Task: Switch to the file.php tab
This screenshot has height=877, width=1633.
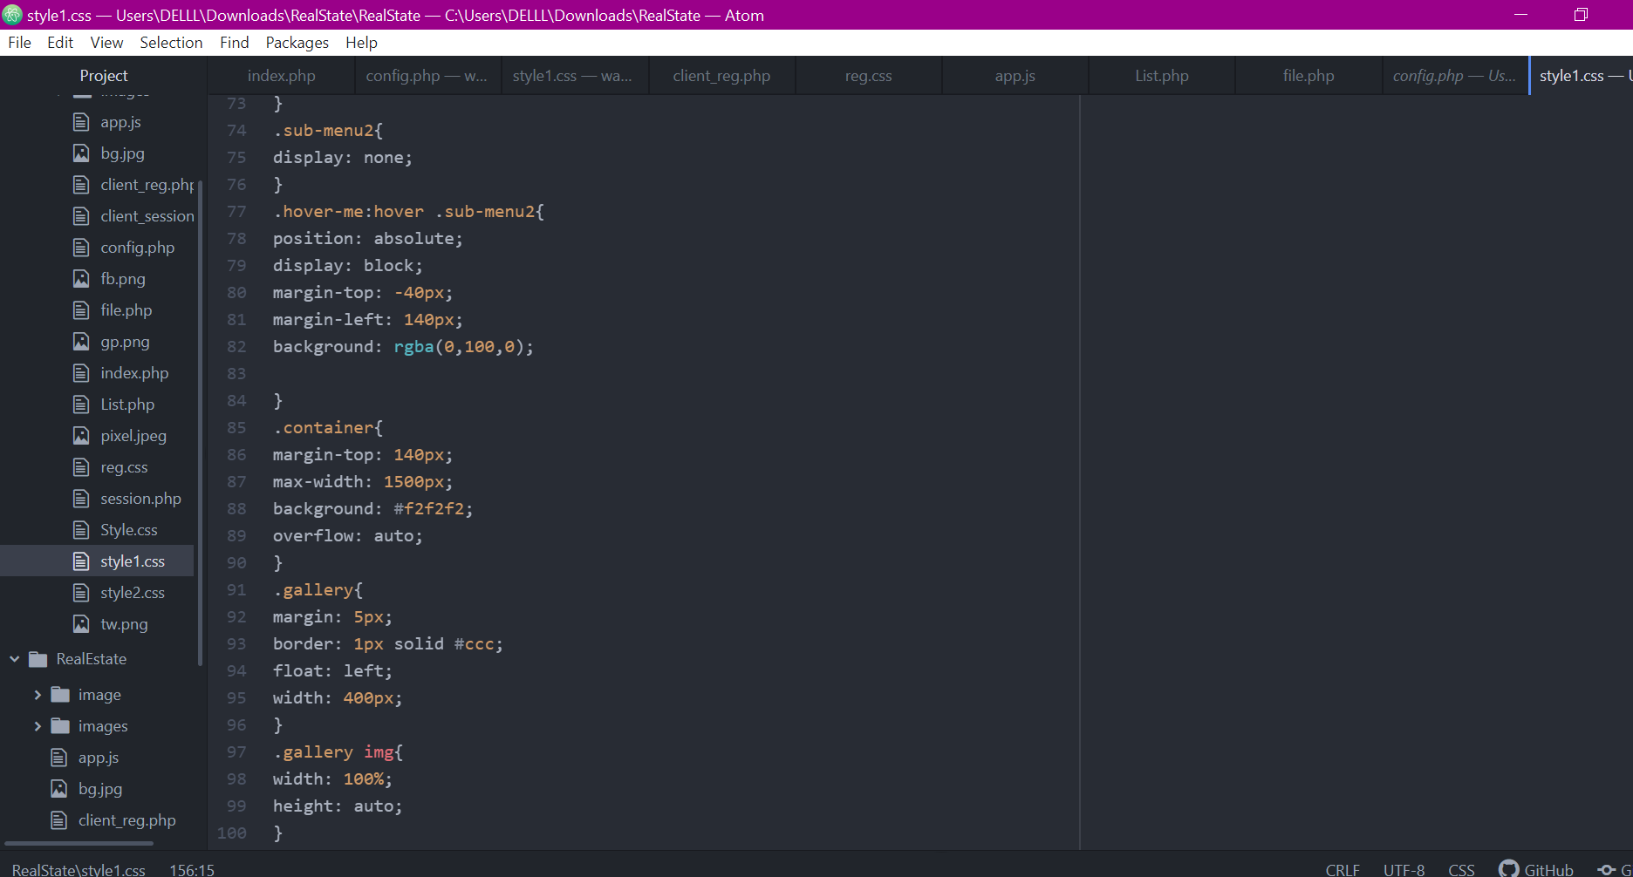Action: click(1308, 76)
